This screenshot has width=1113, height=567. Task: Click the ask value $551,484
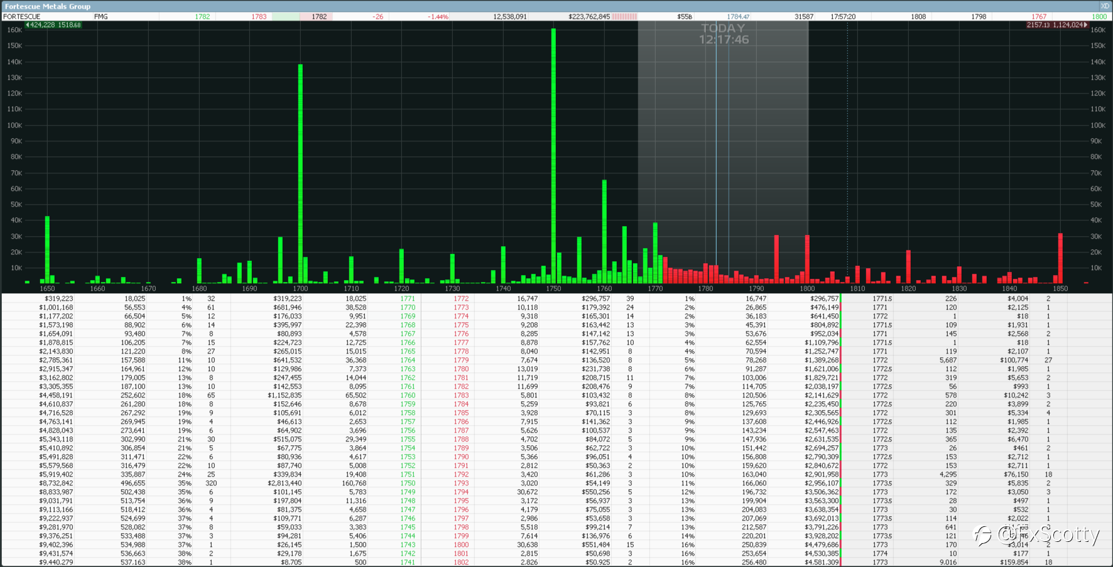point(596,545)
